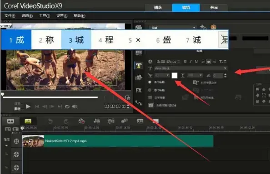The width and height of the screenshot is (270, 174).
Task: Jump to start of preview
Action: pyautogui.click(x=37, y=106)
